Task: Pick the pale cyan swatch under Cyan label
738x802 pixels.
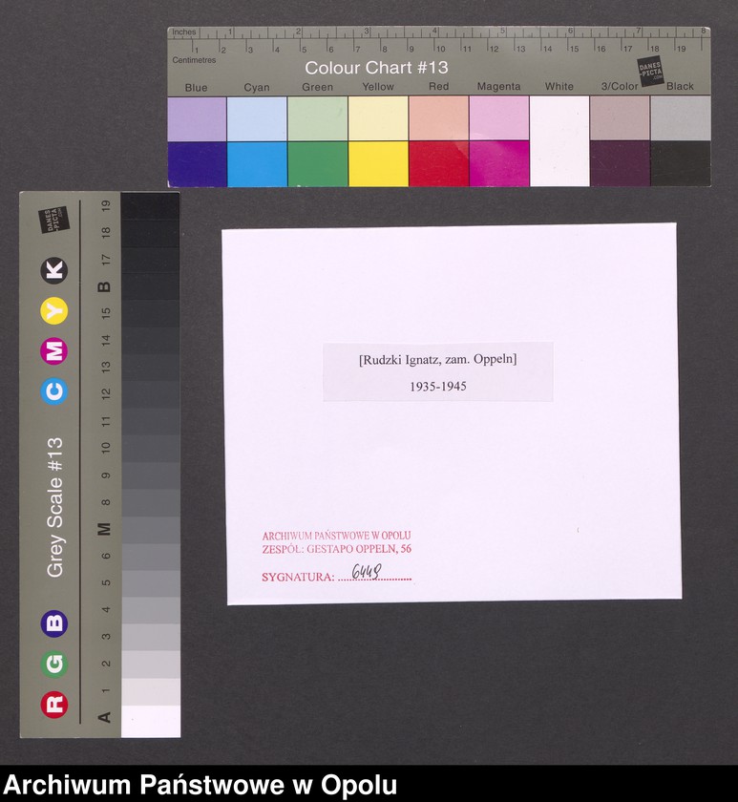Action: [257, 118]
